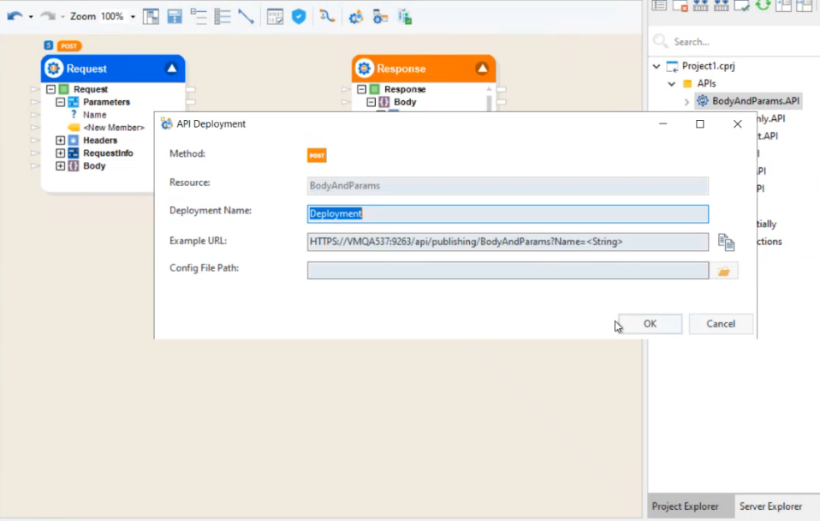Select the RequestInfo row in Request tree
The width and height of the screenshot is (820, 521).
pos(108,153)
